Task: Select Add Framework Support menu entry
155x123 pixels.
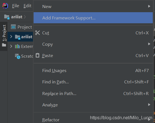Action: (93, 18)
